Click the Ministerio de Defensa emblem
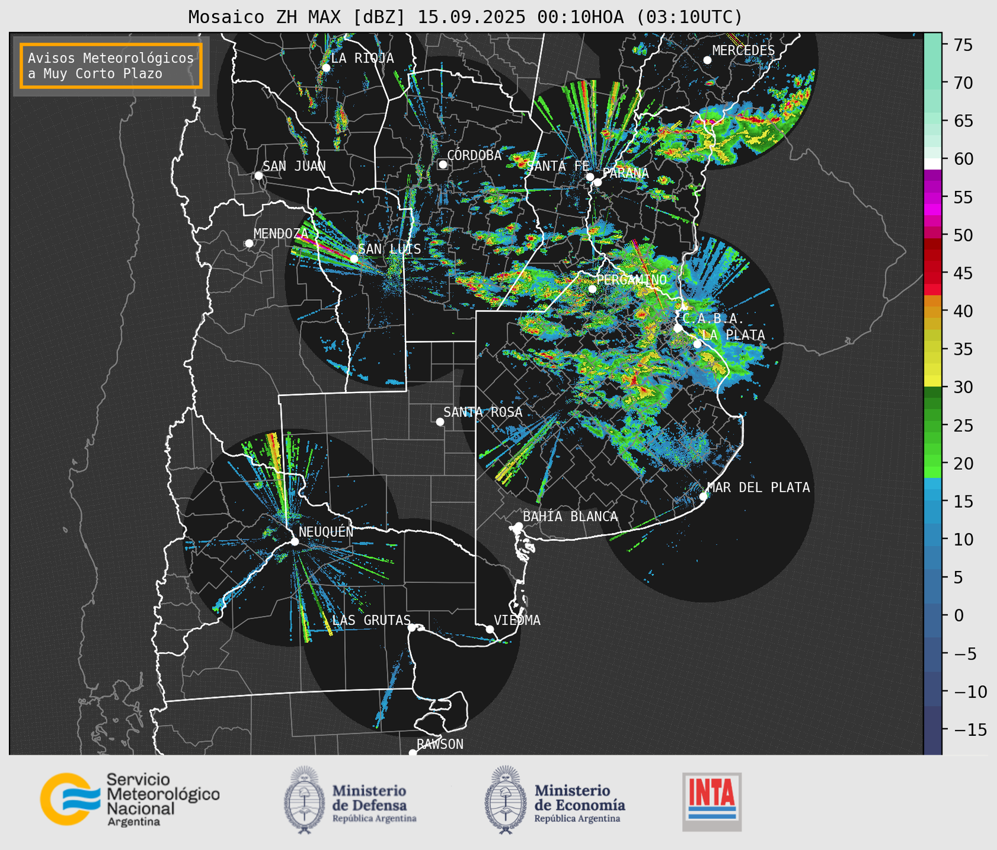997x850 pixels. [304, 800]
